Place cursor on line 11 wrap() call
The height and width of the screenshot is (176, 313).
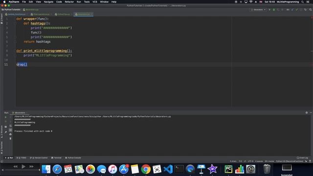(22, 65)
